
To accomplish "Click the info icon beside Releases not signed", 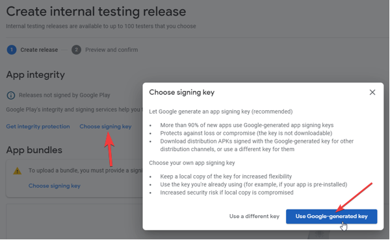I will pyautogui.click(x=10, y=95).
